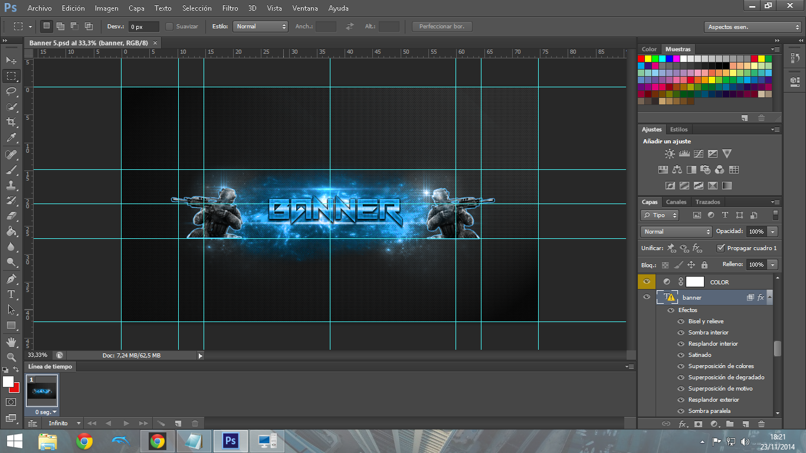Switch to the Color tab
The width and height of the screenshot is (806, 453).
pos(649,49)
